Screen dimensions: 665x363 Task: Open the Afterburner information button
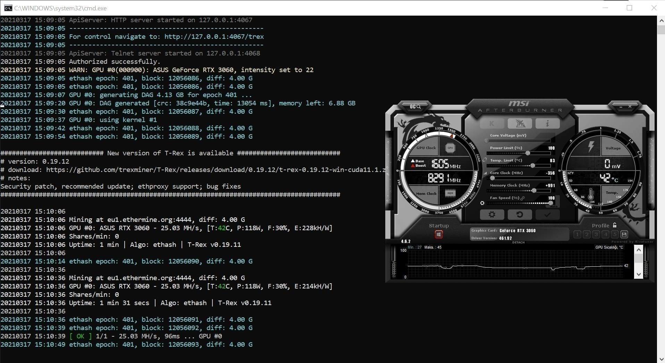pos(547,123)
